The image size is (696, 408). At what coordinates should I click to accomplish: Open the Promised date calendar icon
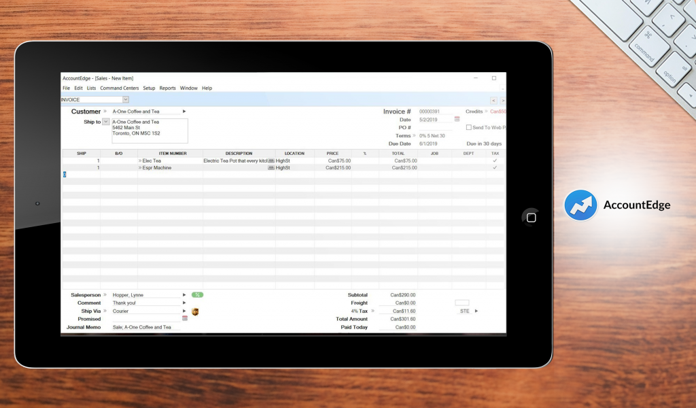[185, 318]
